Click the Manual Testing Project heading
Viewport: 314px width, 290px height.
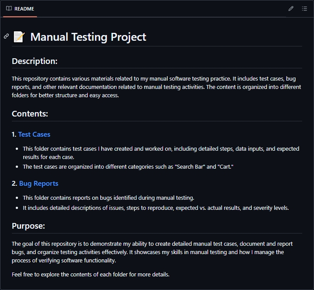88,37
